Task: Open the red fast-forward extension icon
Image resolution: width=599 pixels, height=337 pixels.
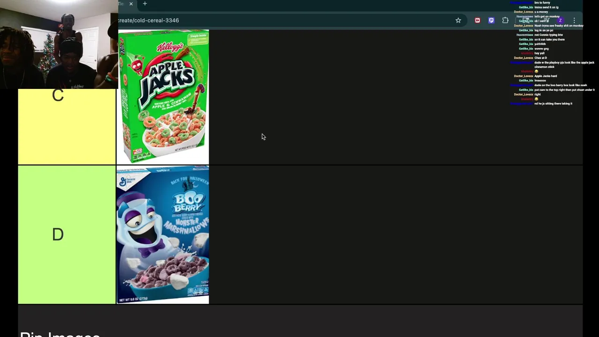Action: [x=477, y=20]
